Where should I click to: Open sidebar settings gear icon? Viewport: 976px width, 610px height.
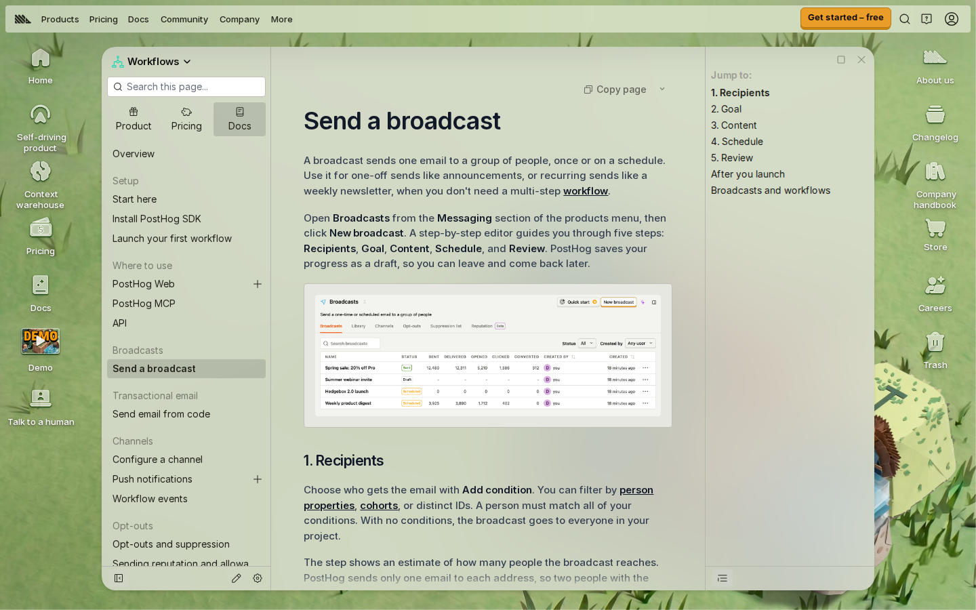258,578
